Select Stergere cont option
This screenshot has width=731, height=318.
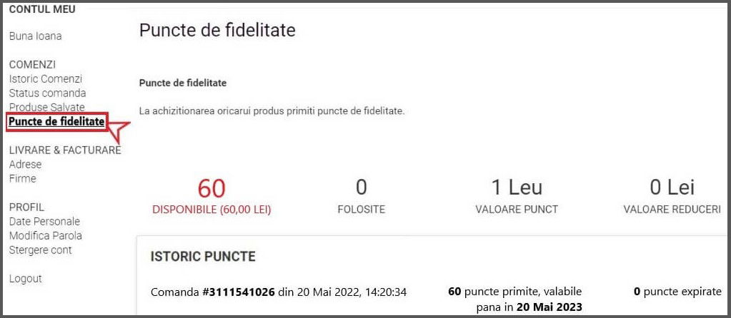pos(40,250)
